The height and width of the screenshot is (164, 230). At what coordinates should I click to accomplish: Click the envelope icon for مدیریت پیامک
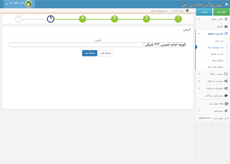pyautogui.click(x=226, y=74)
